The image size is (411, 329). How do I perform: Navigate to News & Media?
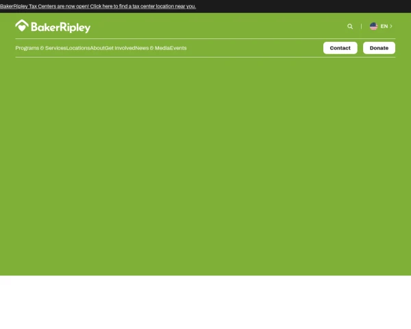click(x=152, y=48)
